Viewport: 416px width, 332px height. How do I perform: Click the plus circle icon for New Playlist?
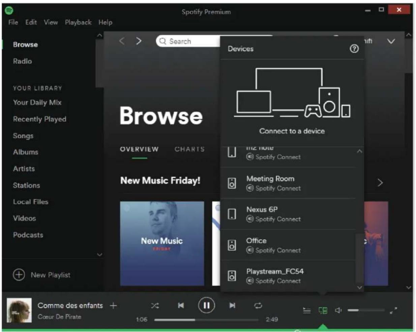(x=19, y=275)
